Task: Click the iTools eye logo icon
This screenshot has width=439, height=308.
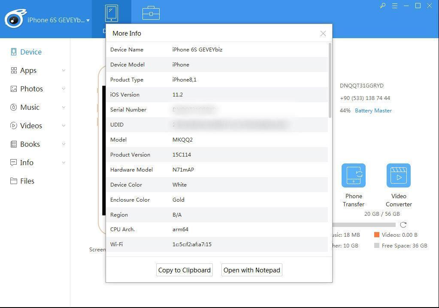Action: (15, 18)
